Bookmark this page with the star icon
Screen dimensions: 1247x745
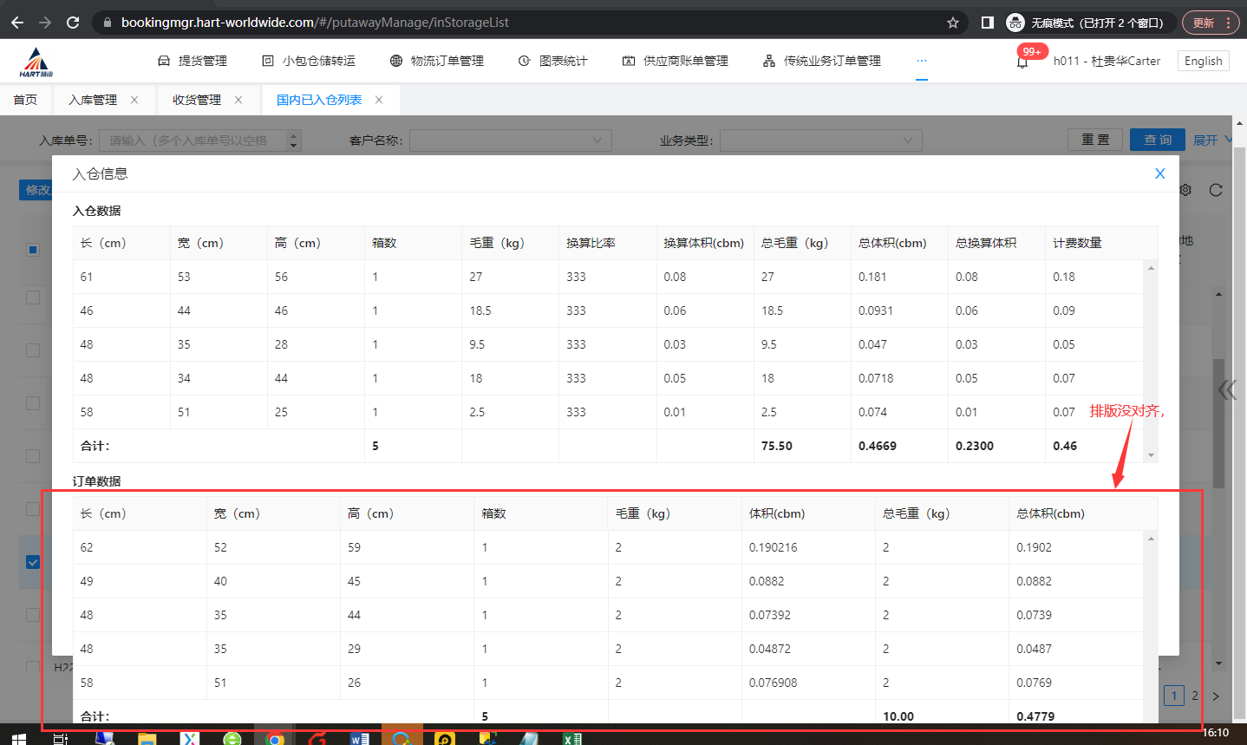pyautogui.click(x=953, y=23)
